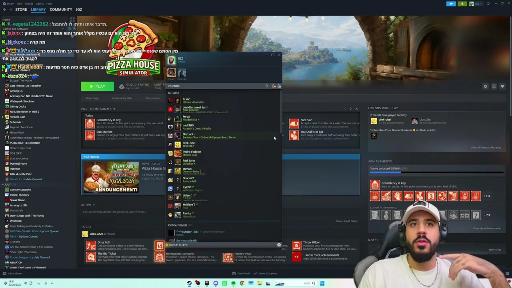The image size is (512, 288).
Task: Show hidden system tray icons chevron
Action: [x=52, y=284]
